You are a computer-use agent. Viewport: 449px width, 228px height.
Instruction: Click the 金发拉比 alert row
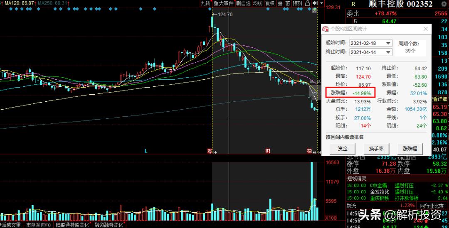(x=397, y=192)
